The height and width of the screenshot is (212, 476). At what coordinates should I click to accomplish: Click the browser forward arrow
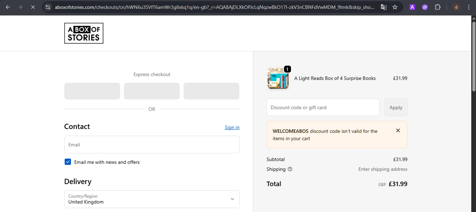(x=20, y=7)
